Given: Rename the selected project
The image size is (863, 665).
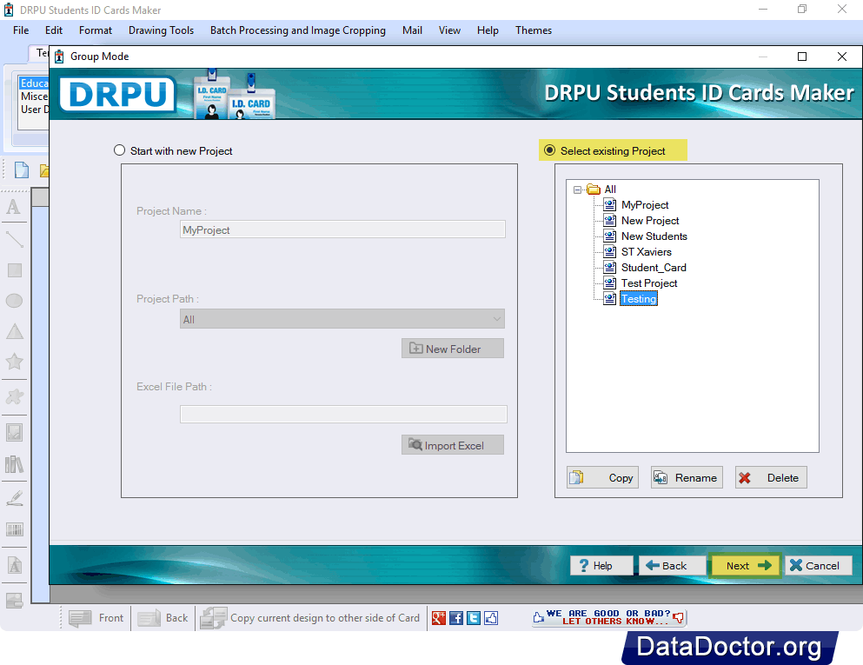Looking at the screenshot, I should (x=687, y=477).
